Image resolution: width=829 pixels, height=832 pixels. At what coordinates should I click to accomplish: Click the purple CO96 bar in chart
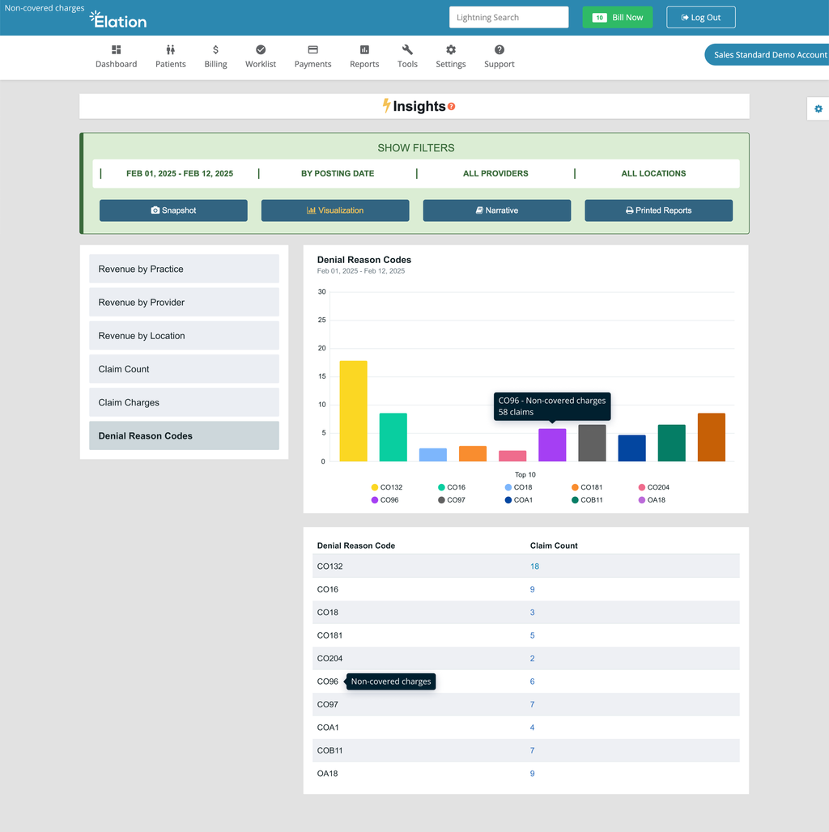click(x=552, y=445)
